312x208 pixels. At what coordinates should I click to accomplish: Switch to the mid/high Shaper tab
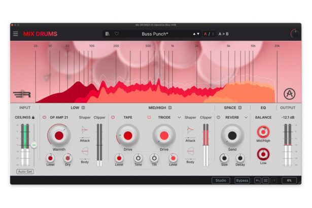coord(190,117)
